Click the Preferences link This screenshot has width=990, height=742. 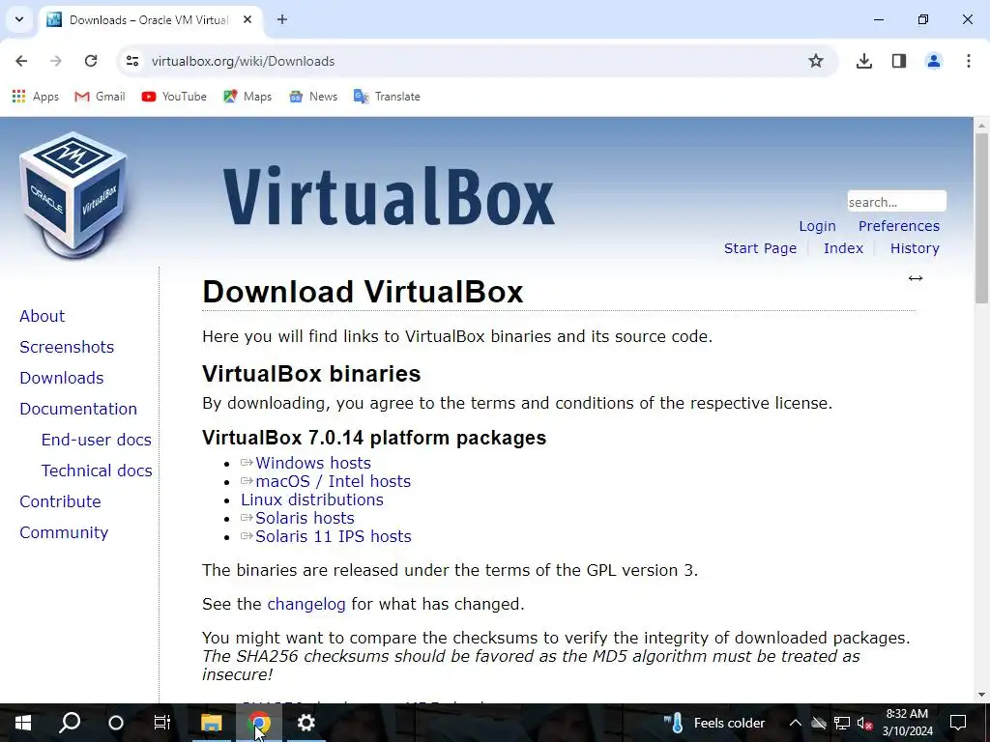coord(898,226)
